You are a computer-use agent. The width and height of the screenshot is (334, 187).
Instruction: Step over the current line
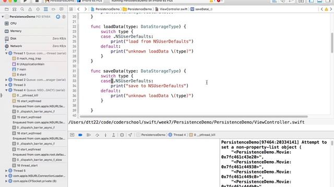pos(97,135)
